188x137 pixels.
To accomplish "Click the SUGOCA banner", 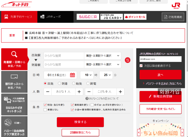I will coord(88,17).
